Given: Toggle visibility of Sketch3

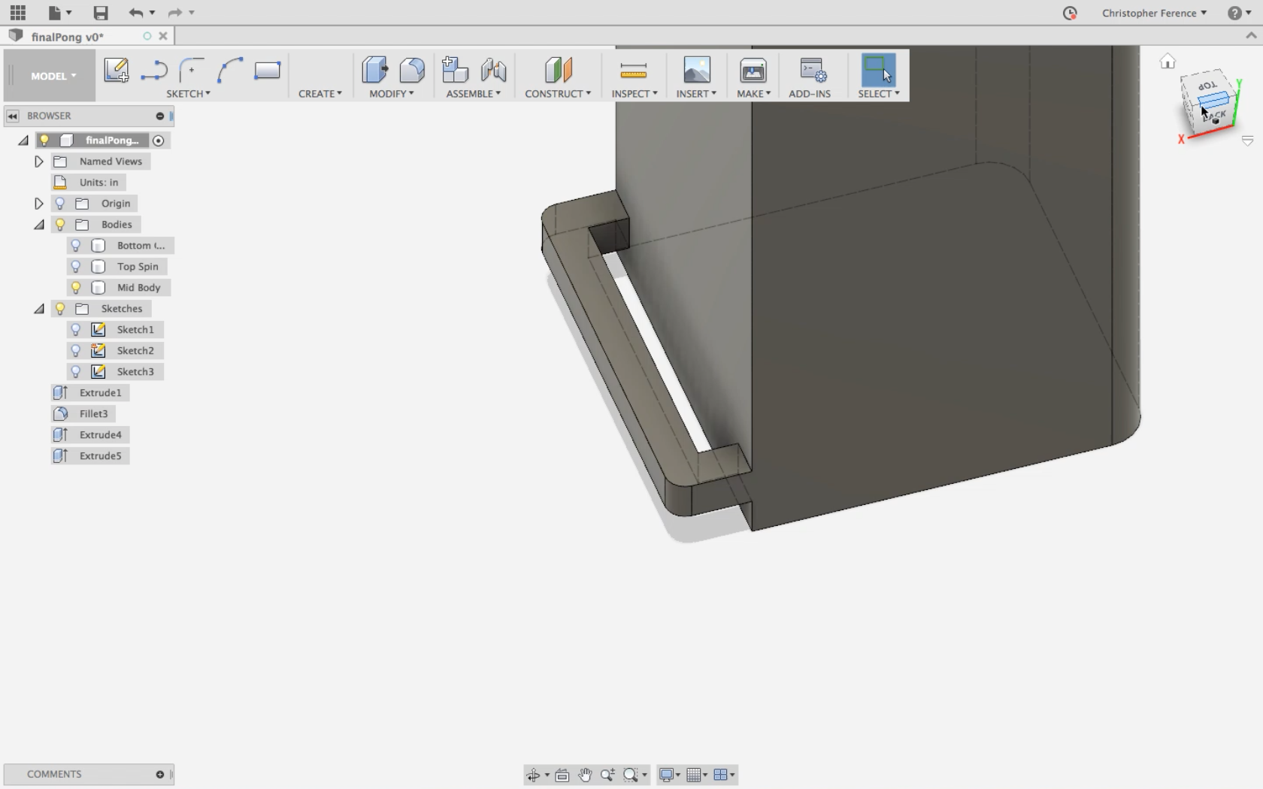Looking at the screenshot, I should click(x=76, y=372).
